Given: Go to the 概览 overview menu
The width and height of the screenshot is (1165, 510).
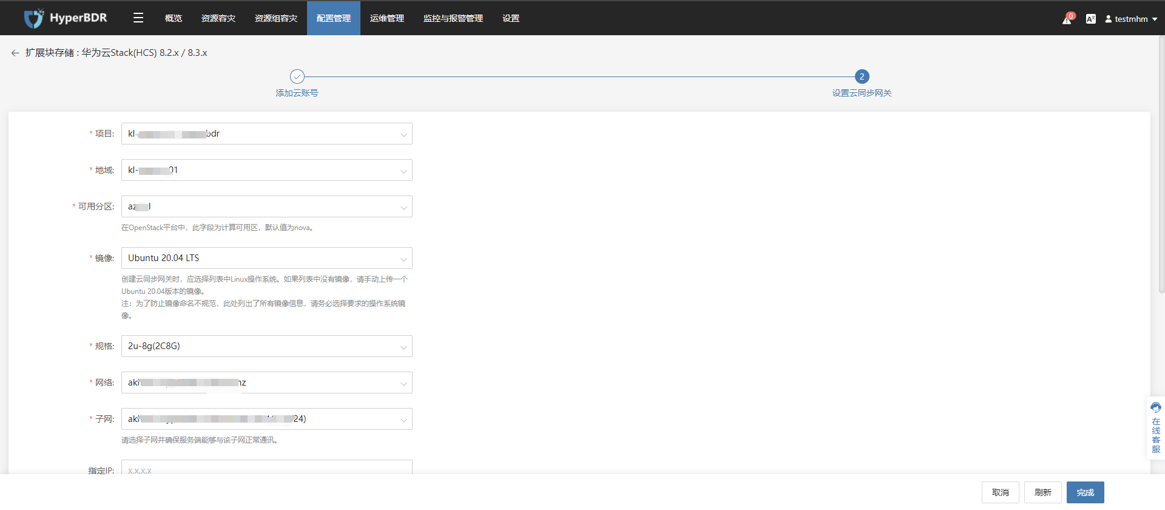Looking at the screenshot, I should point(174,18).
